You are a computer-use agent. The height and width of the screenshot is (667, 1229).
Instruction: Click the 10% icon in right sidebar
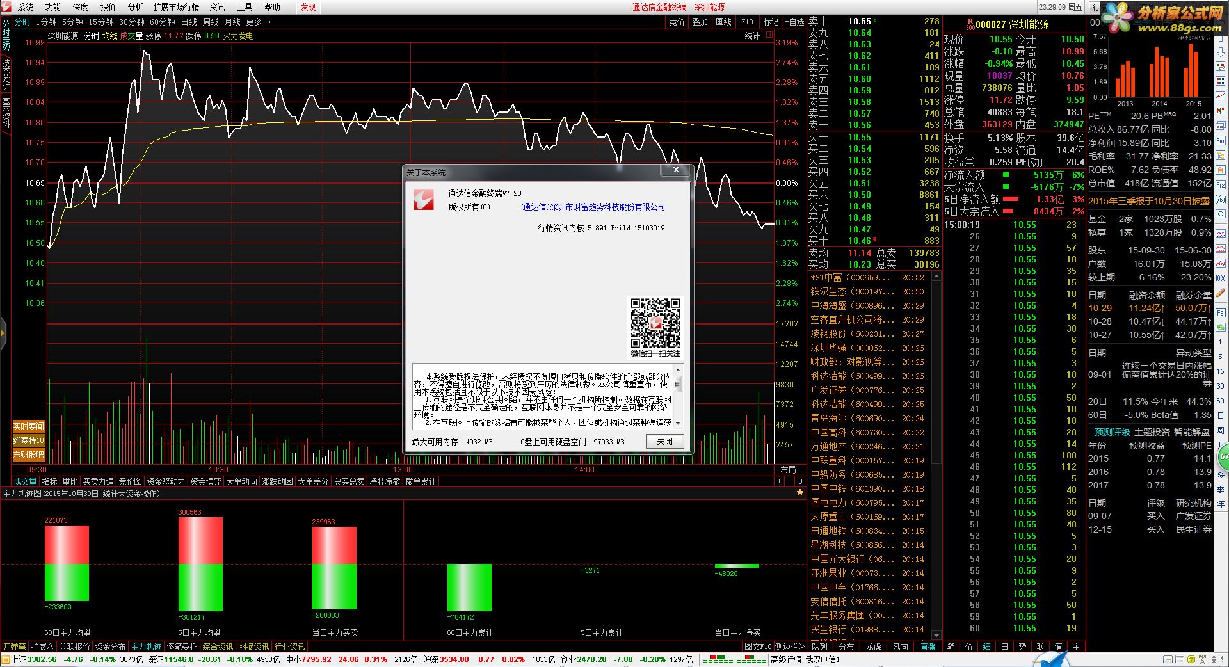[x=1221, y=278]
